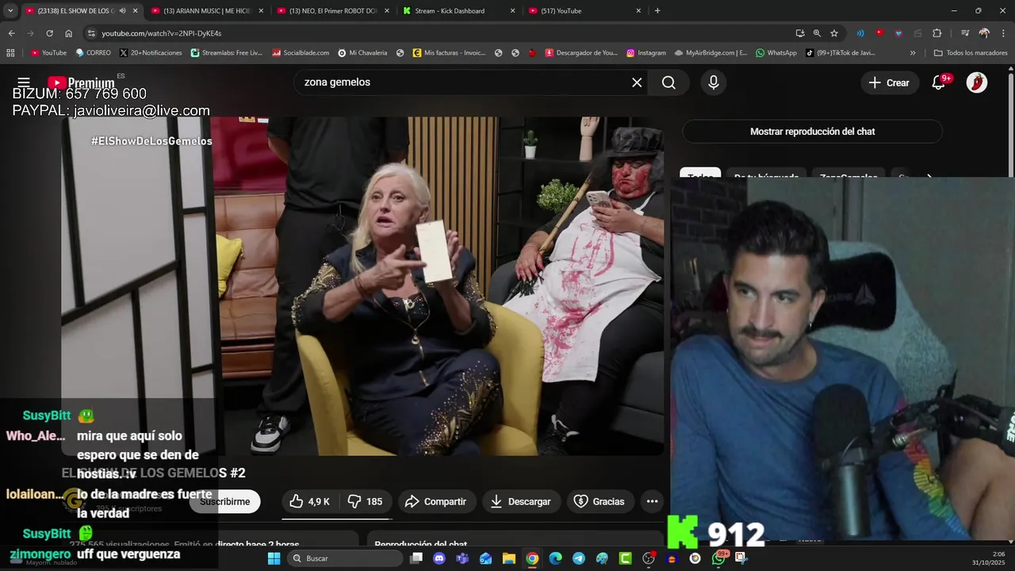Like the video with thumbs up

(x=310, y=501)
